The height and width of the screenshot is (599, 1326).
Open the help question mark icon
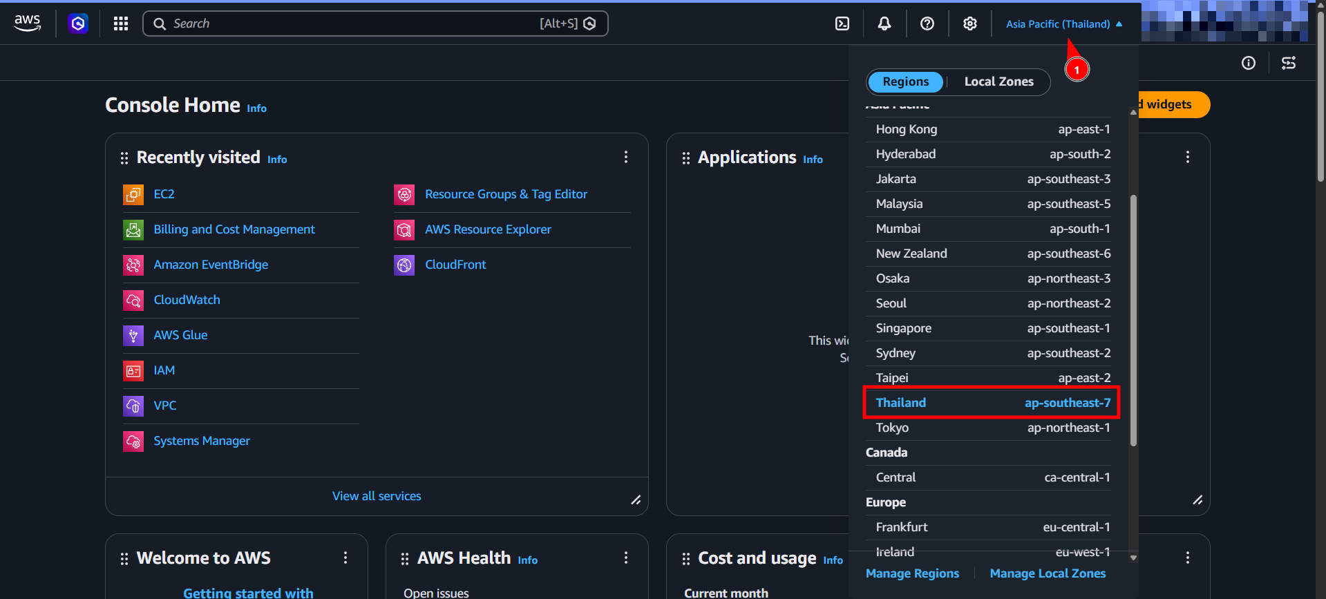tap(927, 23)
